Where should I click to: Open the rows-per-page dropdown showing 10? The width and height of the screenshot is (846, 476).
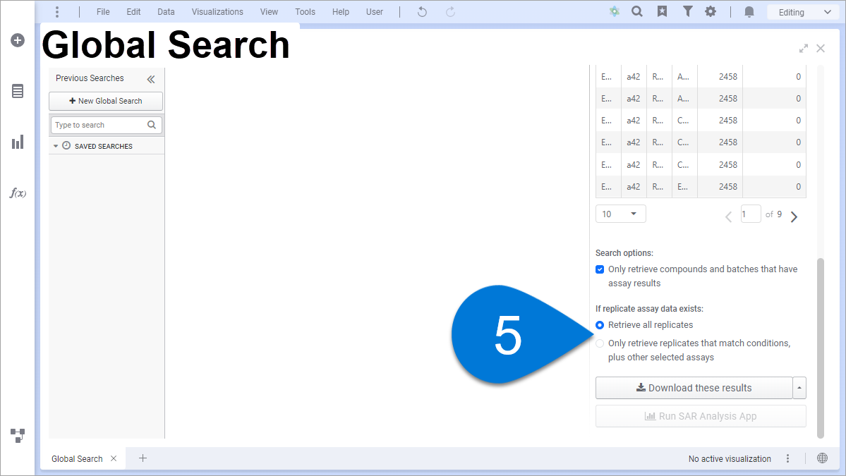pos(620,214)
